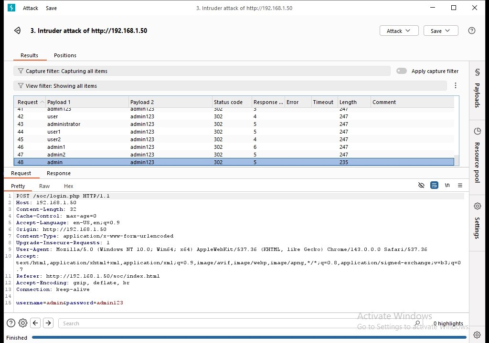This screenshot has height=343, width=489.
Task: Go to previous search match arrow
Action: [x=35, y=323]
